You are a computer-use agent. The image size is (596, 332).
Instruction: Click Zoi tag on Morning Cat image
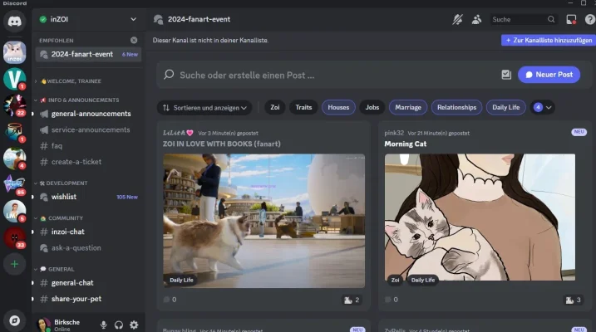pyautogui.click(x=396, y=280)
